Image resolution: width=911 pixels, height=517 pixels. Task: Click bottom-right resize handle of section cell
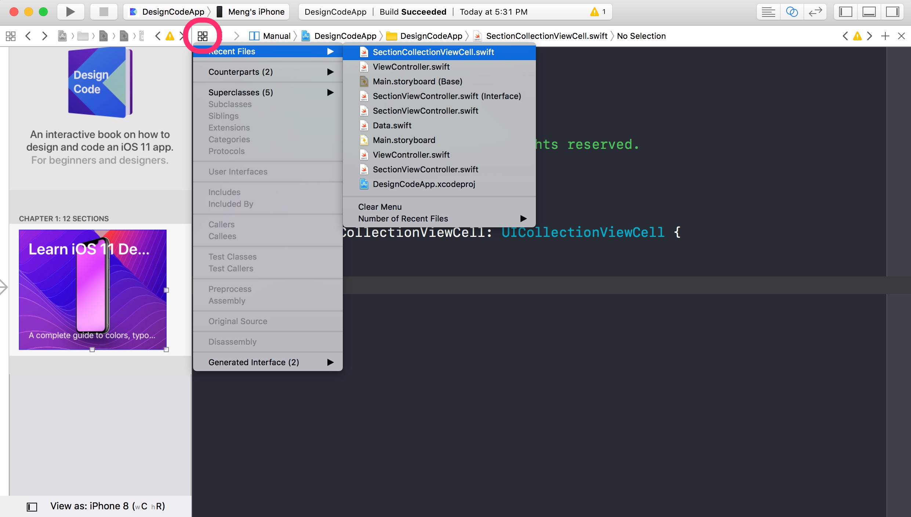coord(166,349)
